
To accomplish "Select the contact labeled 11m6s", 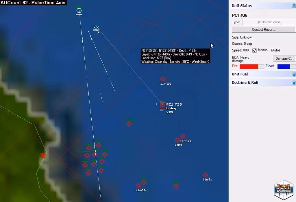I will tap(205, 175).
